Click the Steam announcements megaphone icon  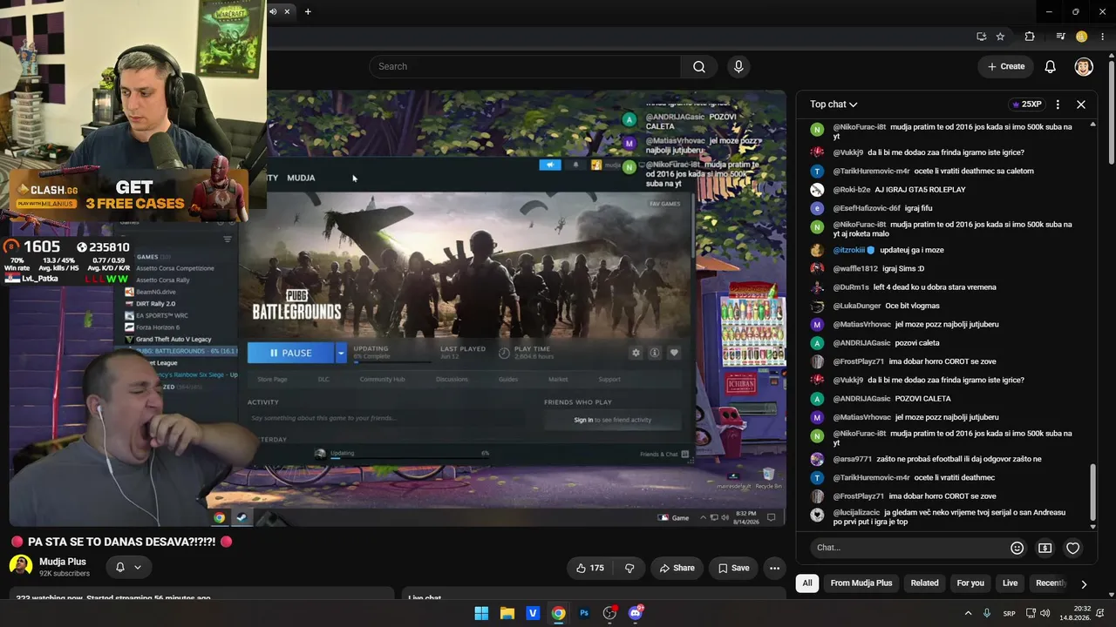click(x=550, y=165)
